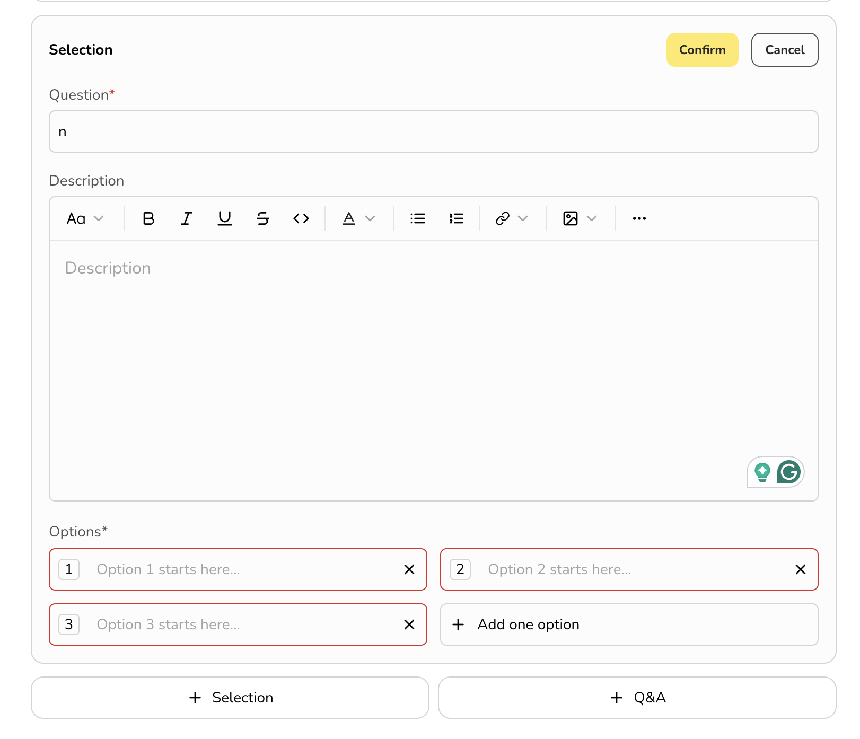Click the Grammarly G icon

coord(789,472)
